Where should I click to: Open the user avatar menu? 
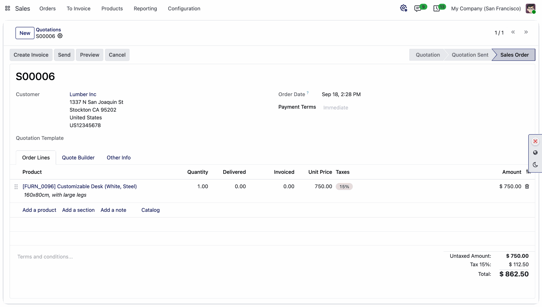tap(530, 8)
